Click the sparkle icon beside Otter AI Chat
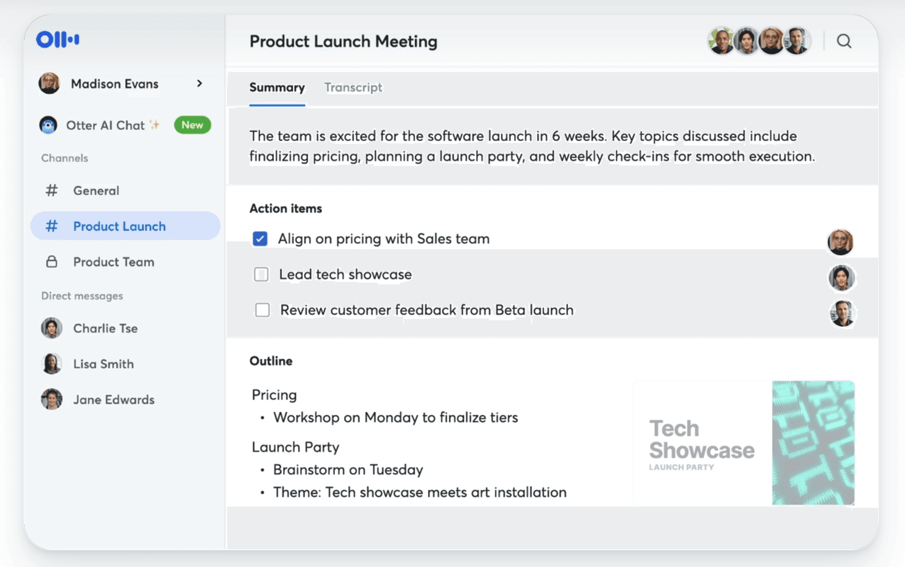Viewport: 905px width, 567px height. tap(155, 125)
